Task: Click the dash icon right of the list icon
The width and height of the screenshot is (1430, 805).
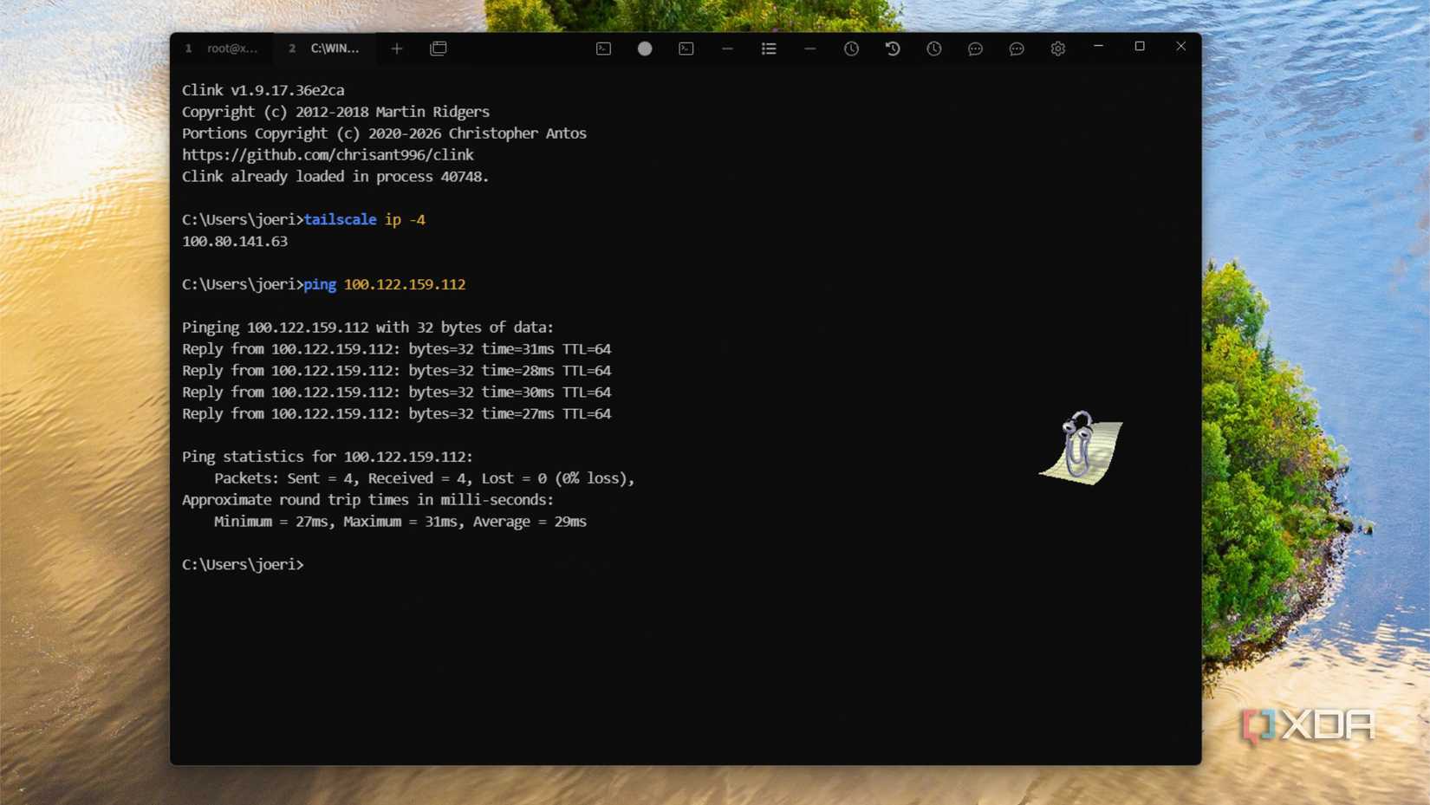Action: click(x=810, y=49)
